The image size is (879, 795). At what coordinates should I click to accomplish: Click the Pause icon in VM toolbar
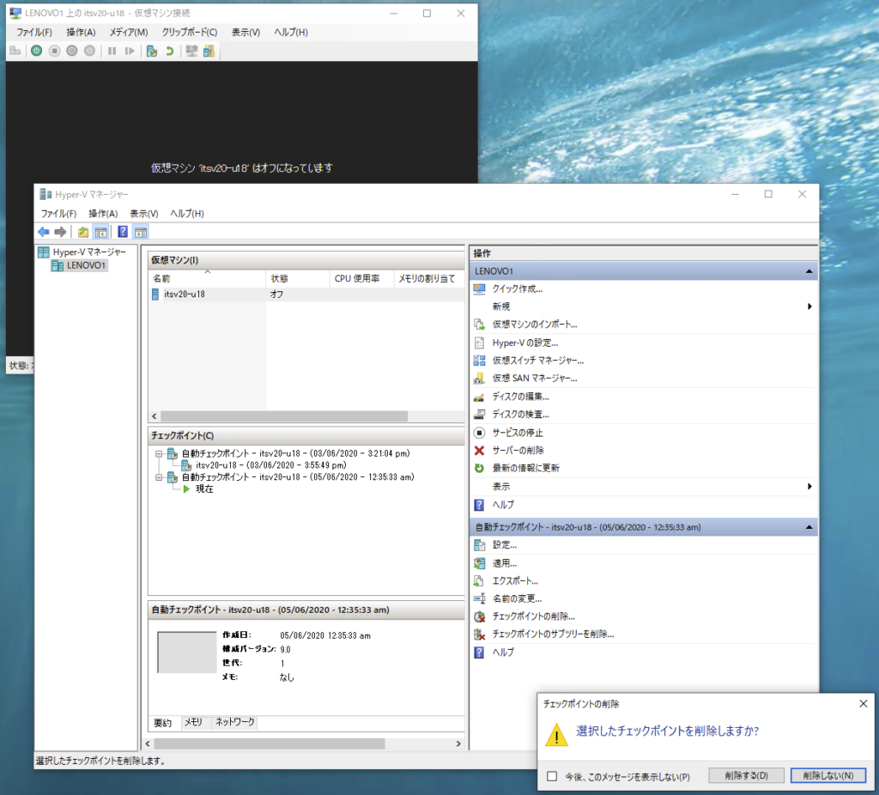(112, 51)
